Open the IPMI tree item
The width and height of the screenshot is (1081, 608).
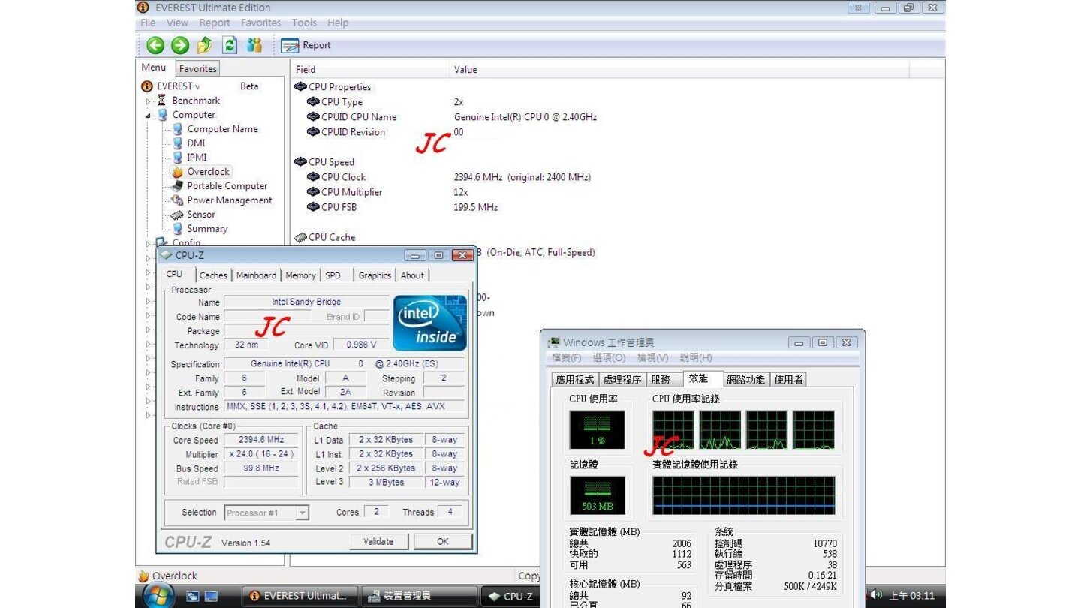click(x=189, y=158)
